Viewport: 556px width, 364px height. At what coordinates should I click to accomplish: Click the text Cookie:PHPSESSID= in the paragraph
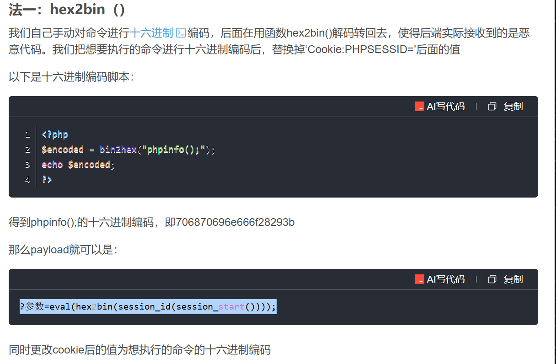[x=361, y=49]
